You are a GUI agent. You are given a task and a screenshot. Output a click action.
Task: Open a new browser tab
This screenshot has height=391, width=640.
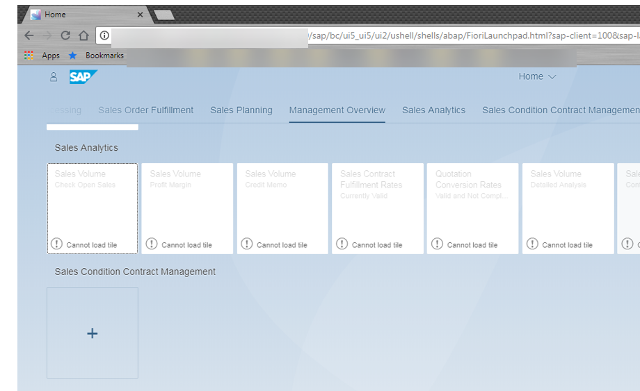pos(164,15)
